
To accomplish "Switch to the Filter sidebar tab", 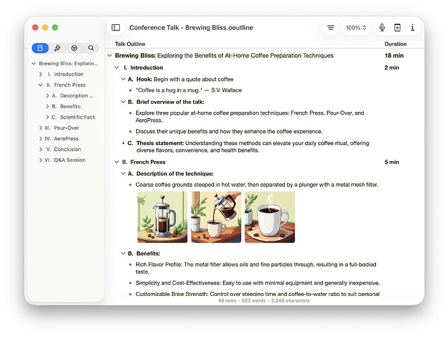I will click(x=74, y=48).
